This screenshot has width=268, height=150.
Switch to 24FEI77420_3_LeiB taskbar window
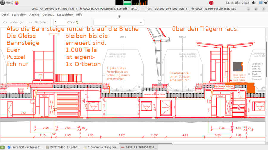(x=63, y=147)
